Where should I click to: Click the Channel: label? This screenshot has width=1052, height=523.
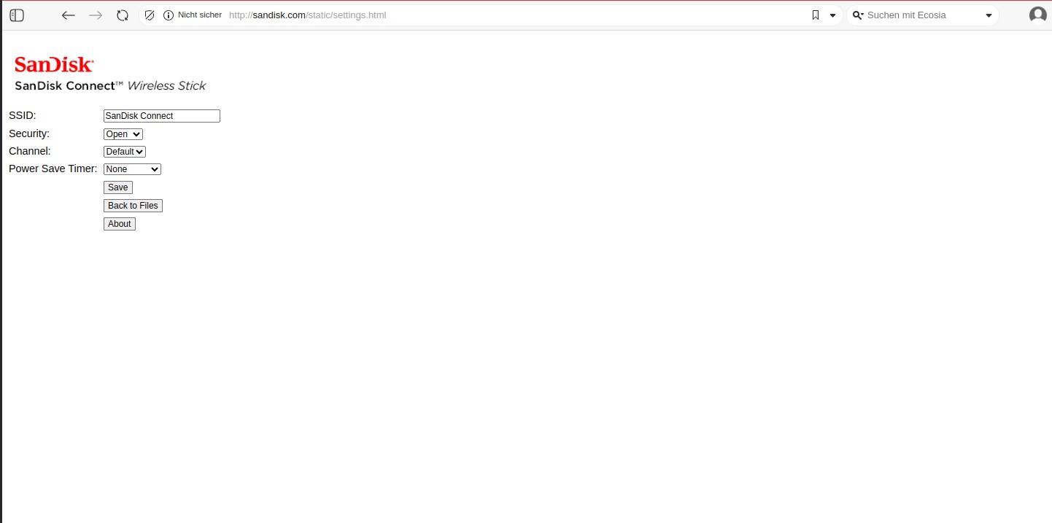pos(30,151)
